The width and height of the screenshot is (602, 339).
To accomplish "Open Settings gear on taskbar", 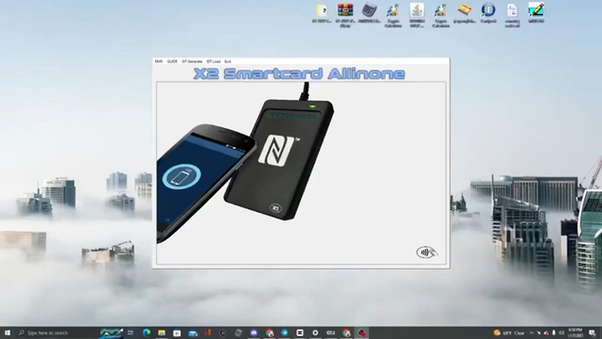I will [315, 333].
